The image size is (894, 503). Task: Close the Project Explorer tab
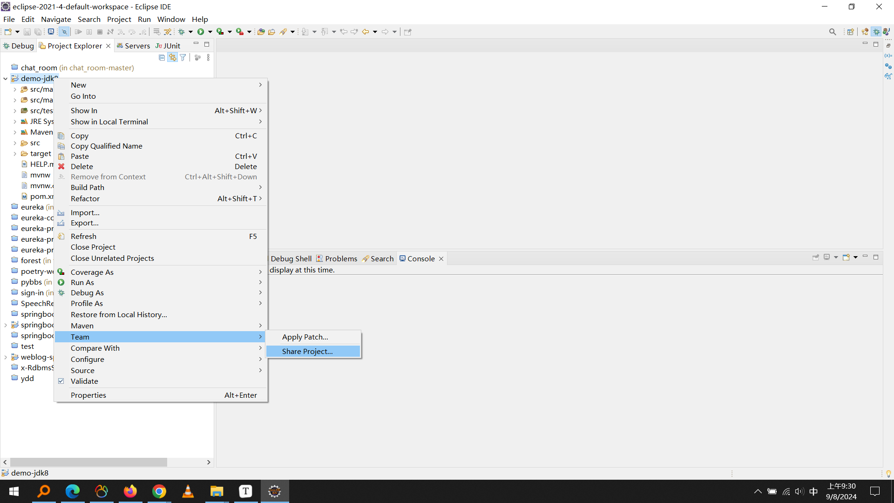tap(108, 46)
